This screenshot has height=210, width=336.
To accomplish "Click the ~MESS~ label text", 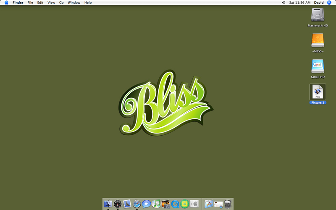I will pos(318,51).
